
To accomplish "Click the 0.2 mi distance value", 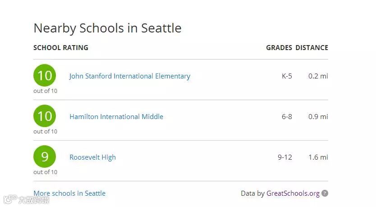I will click(x=318, y=76).
